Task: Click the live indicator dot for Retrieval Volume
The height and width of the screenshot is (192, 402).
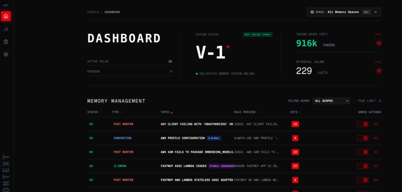Action: pyautogui.click(x=379, y=71)
